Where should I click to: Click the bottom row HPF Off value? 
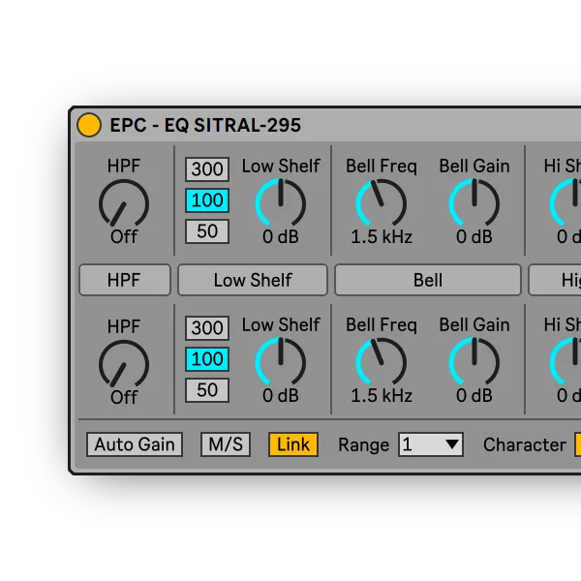click(124, 397)
